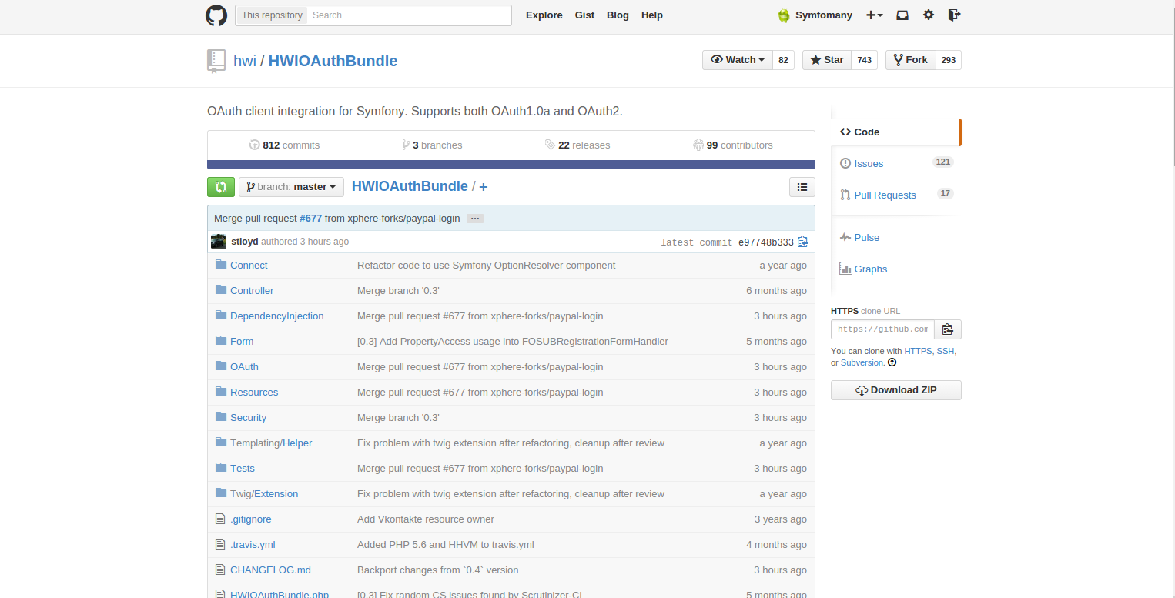The width and height of the screenshot is (1175, 598).
Task: Open the create new plus menu
Action: [874, 15]
